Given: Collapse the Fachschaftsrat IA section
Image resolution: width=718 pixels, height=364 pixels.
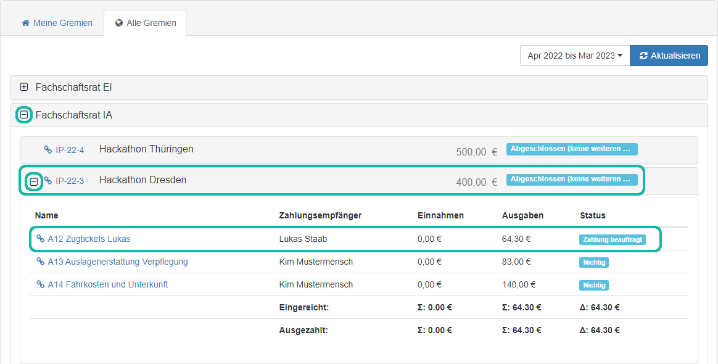Looking at the screenshot, I should click(23, 115).
